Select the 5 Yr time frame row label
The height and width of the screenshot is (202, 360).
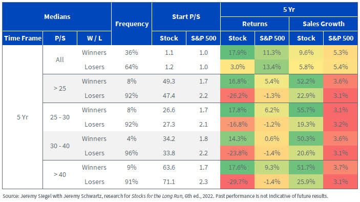pyautogui.click(x=23, y=117)
